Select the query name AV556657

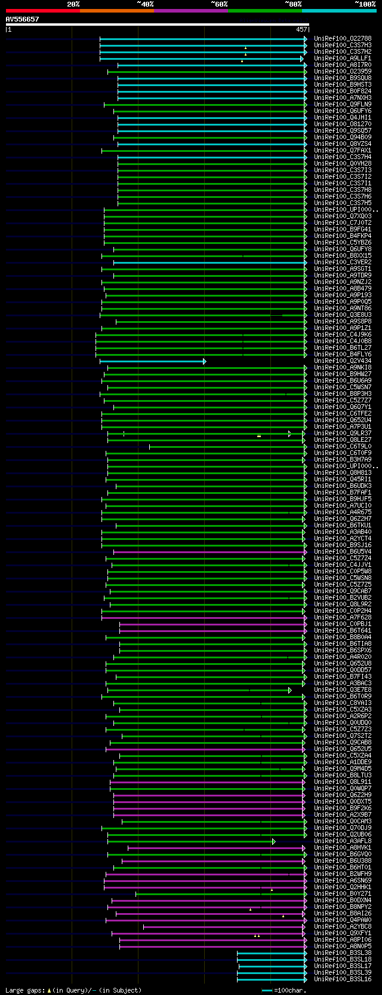click(x=22, y=19)
